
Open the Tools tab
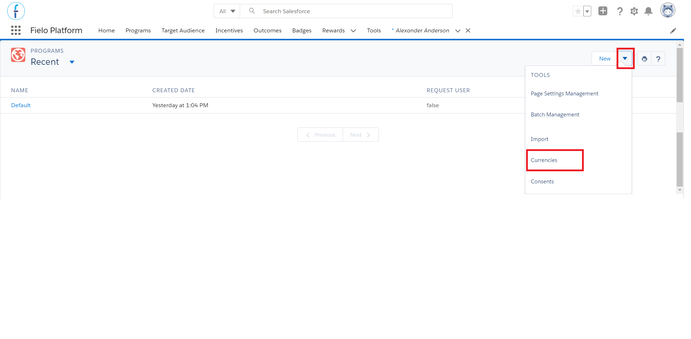pyautogui.click(x=374, y=31)
